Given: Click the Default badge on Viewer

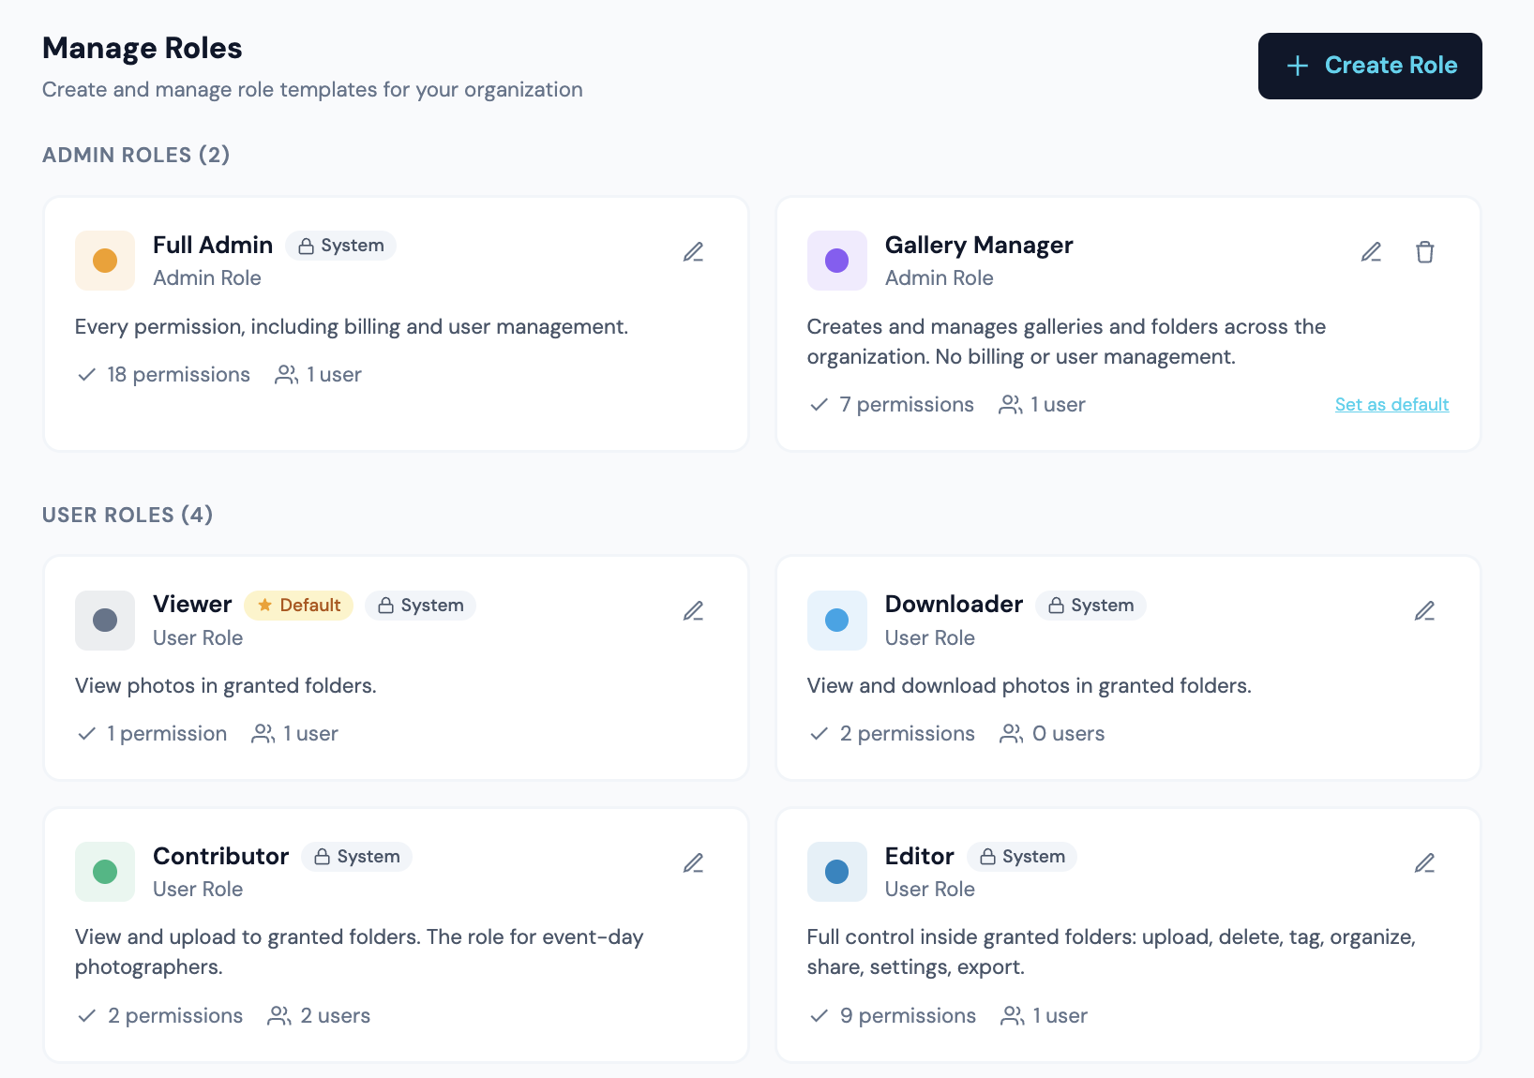Looking at the screenshot, I should coord(299,606).
